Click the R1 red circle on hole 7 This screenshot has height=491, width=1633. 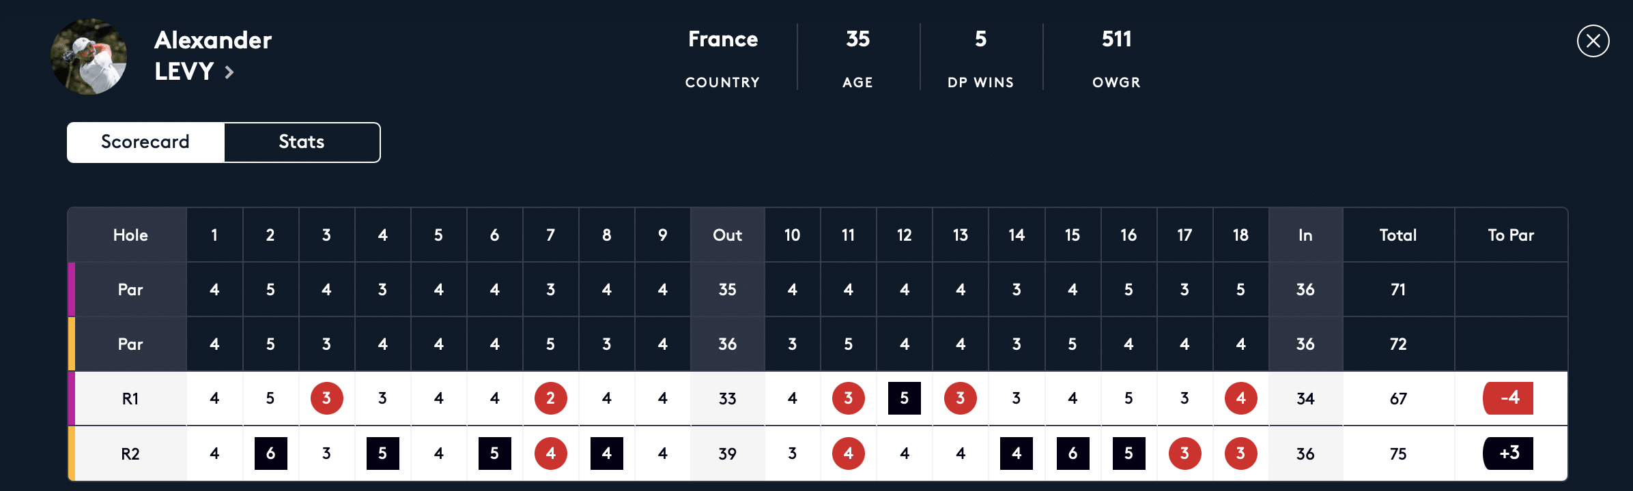coord(550,398)
